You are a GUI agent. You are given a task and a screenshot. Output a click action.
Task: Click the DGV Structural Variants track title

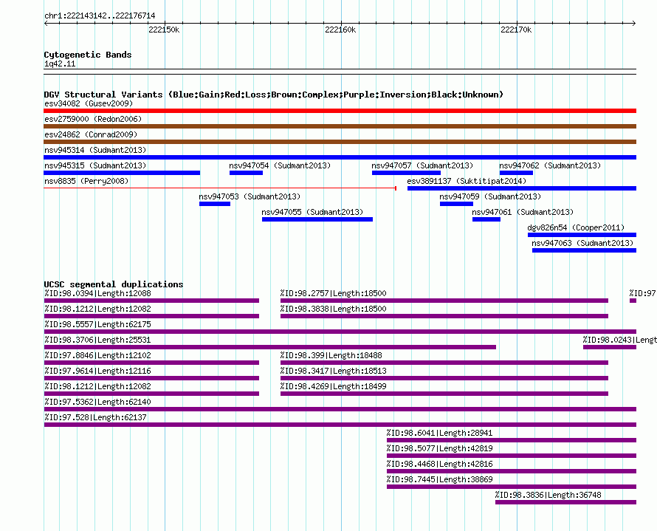tap(273, 95)
